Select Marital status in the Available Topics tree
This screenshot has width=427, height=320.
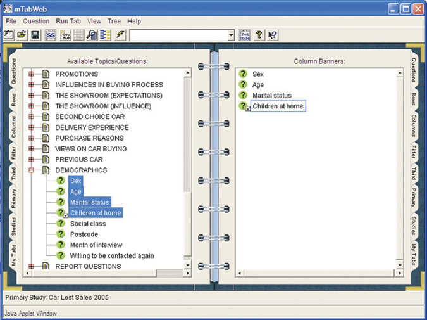[90, 202]
